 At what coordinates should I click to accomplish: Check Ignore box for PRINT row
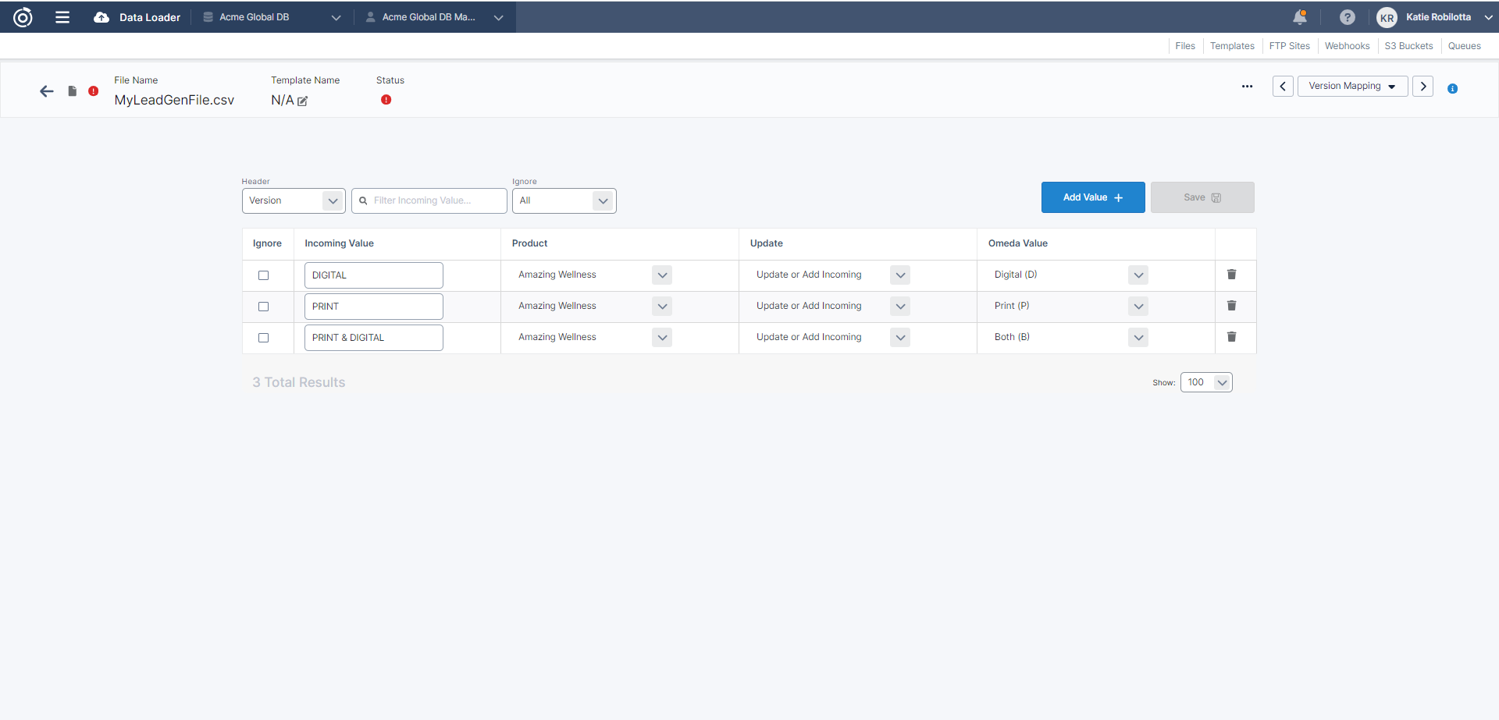(263, 307)
